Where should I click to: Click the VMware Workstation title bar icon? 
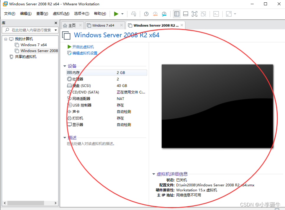[5, 4]
